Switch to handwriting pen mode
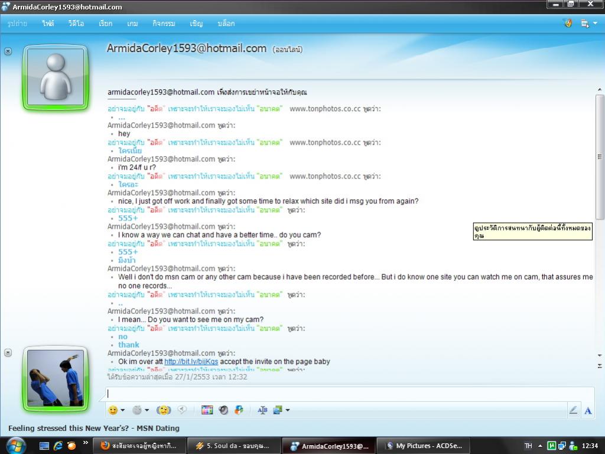Screen dimensions: 605x454 coord(573,410)
